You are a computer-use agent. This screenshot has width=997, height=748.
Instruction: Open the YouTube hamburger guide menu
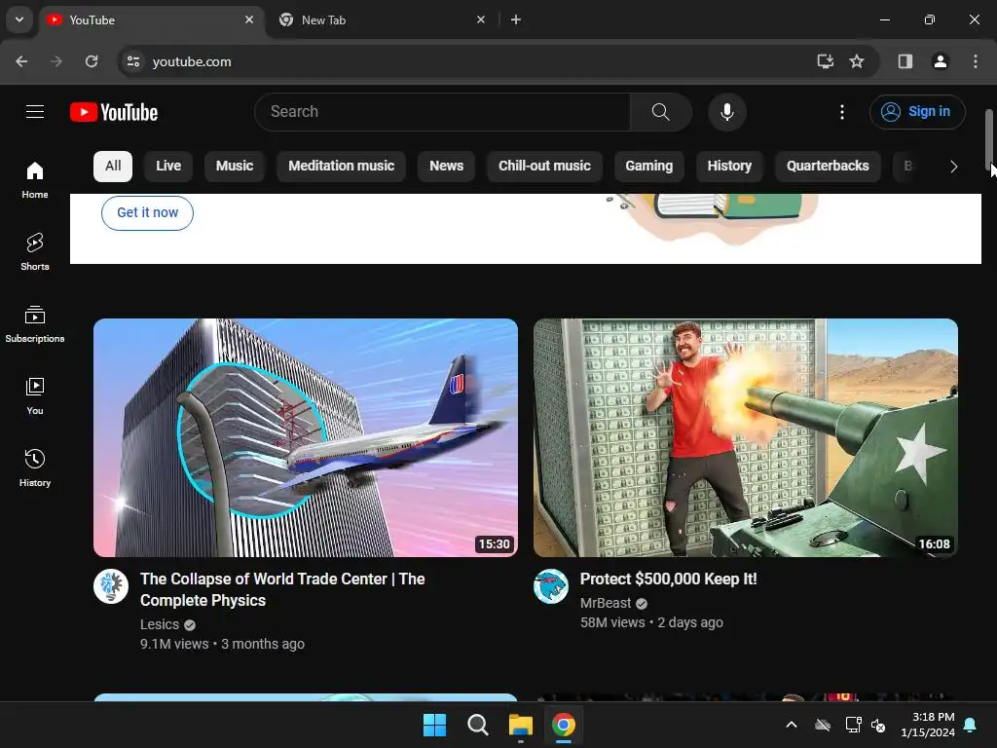click(x=35, y=112)
